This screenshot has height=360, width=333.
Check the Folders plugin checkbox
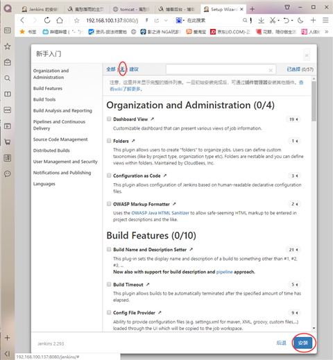(109, 141)
